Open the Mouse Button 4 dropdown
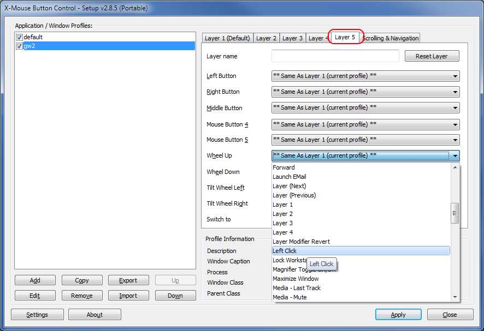484x331 pixels. click(x=365, y=125)
